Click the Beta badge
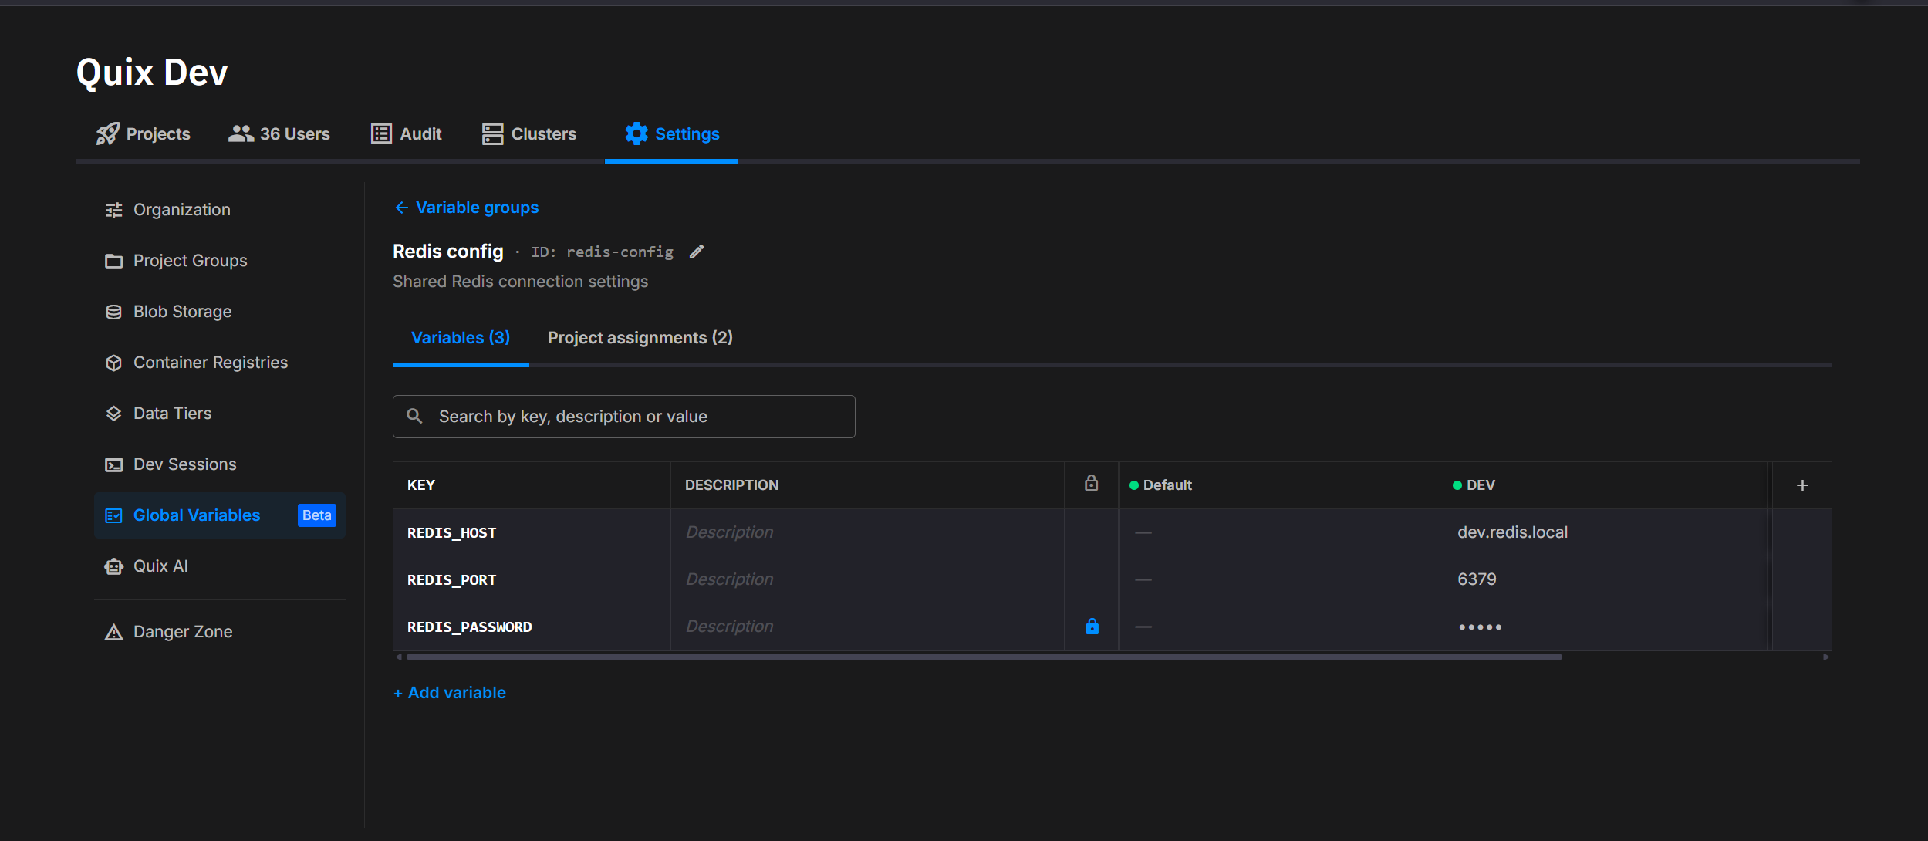Screen dimensions: 1928x841 click(x=317, y=515)
